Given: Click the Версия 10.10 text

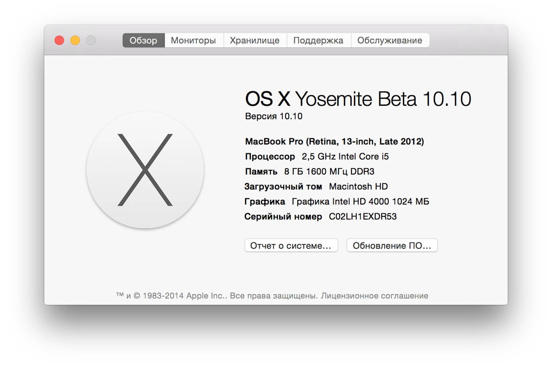Looking at the screenshot, I should (274, 116).
